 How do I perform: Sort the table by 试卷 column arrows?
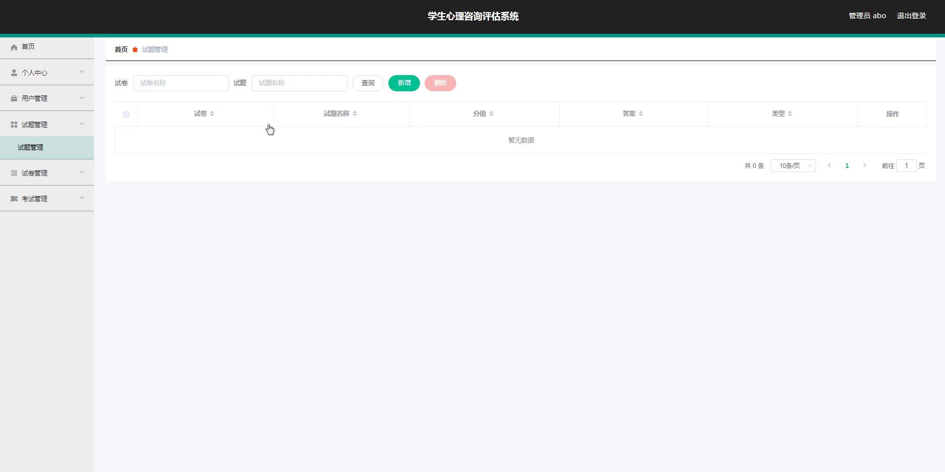pos(212,114)
